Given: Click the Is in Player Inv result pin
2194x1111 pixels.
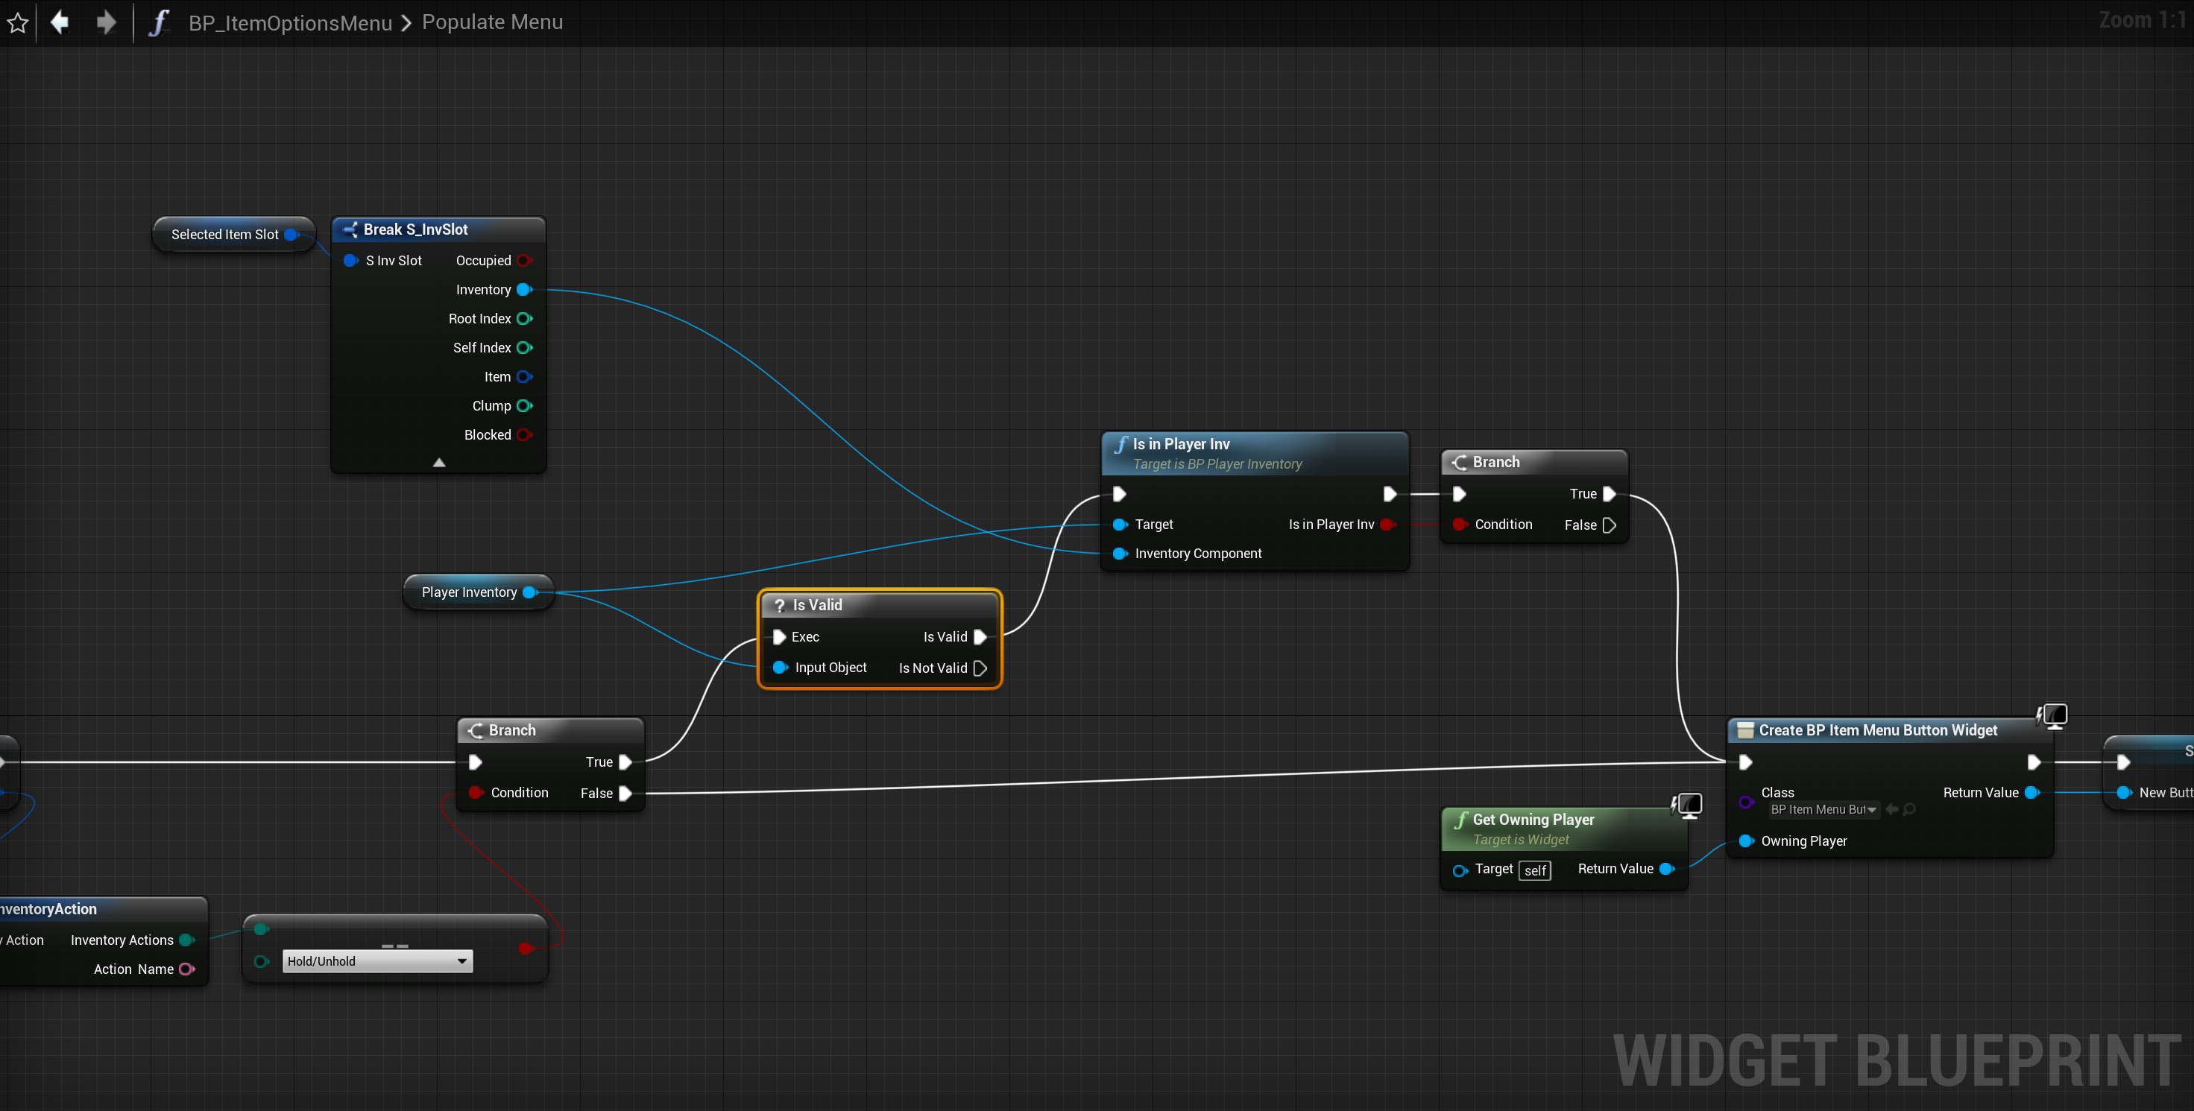Looking at the screenshot, I should point(1387,525).
